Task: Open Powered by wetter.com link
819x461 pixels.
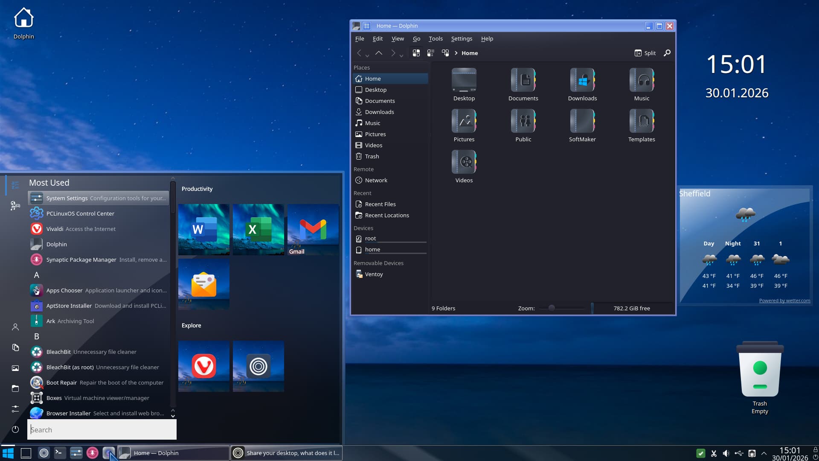Action: tap(784, 301)
